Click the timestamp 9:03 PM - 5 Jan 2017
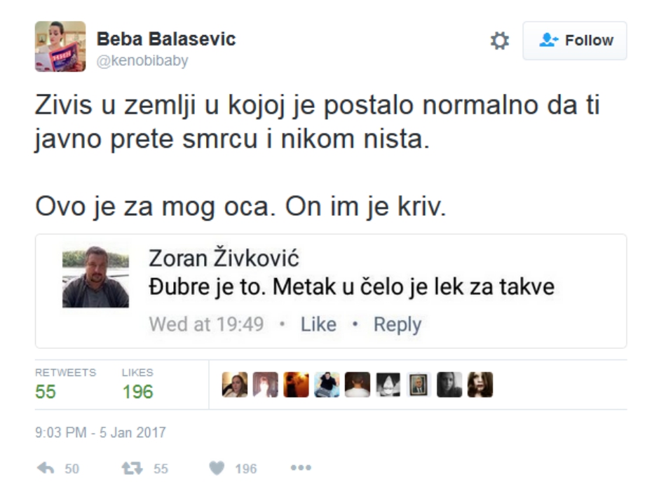 point(98,432)
